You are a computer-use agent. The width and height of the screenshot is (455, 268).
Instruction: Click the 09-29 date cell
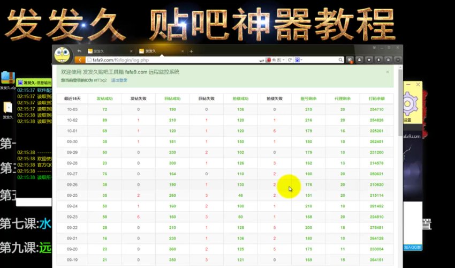72,152
